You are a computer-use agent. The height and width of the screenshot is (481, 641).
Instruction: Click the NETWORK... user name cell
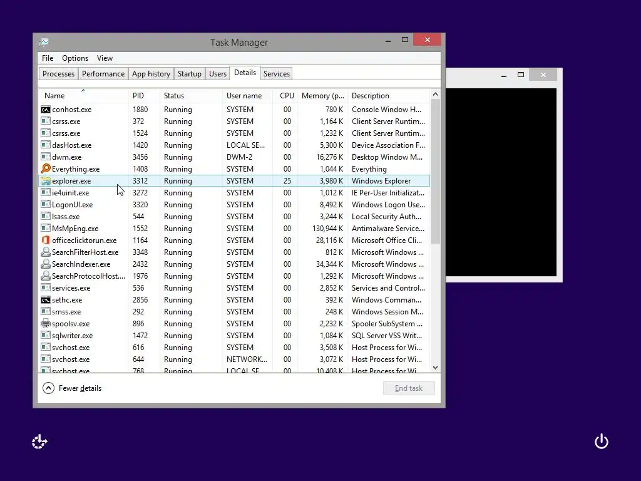[247, 359]
